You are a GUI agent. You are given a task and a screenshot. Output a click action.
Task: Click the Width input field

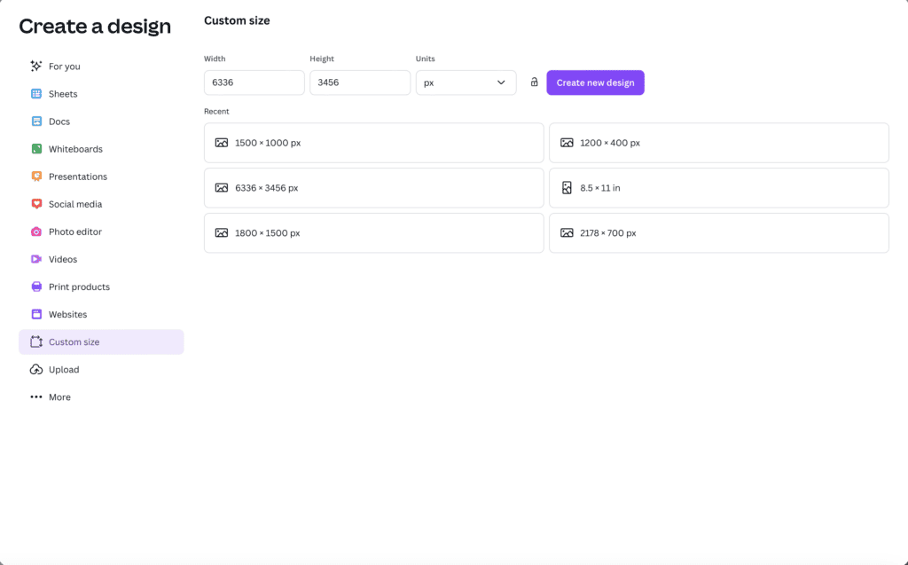(254, 82)
